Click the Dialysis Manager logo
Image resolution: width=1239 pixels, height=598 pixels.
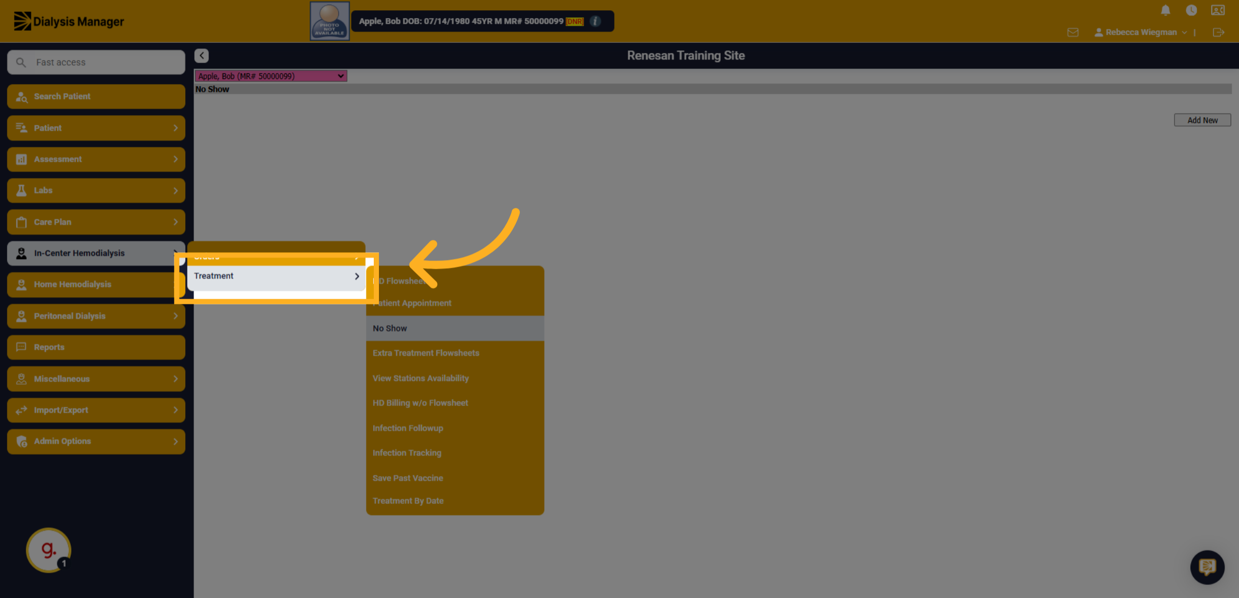[x=69, y=21]
